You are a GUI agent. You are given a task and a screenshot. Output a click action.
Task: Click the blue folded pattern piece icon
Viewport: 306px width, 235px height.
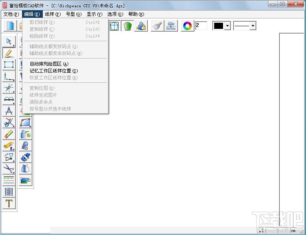coord(25,146)
